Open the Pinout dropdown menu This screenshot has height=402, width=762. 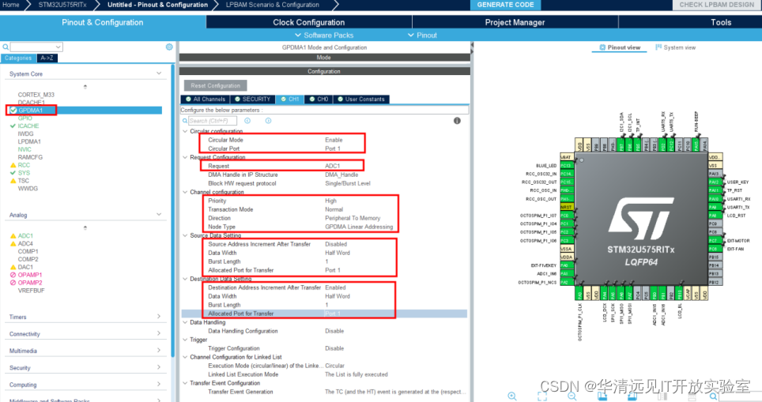click(x=422, y=36)
